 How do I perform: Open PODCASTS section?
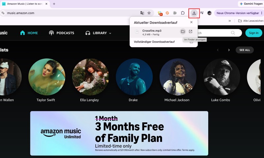[61, 33]
